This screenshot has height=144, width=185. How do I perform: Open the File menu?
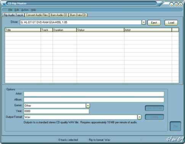(x=10, y=10)
